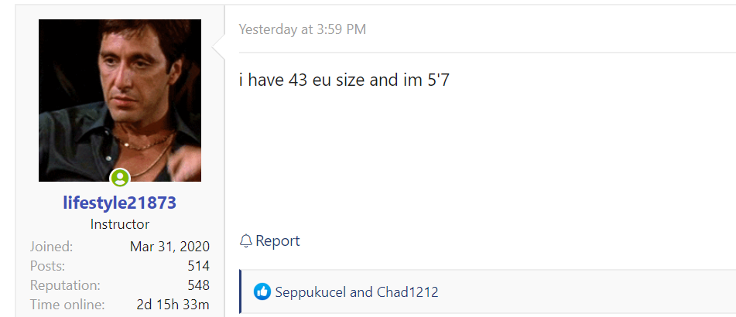Screen dimensions: 736x317
Task: Open the user's avatar picture
Action: pos(120,101)
